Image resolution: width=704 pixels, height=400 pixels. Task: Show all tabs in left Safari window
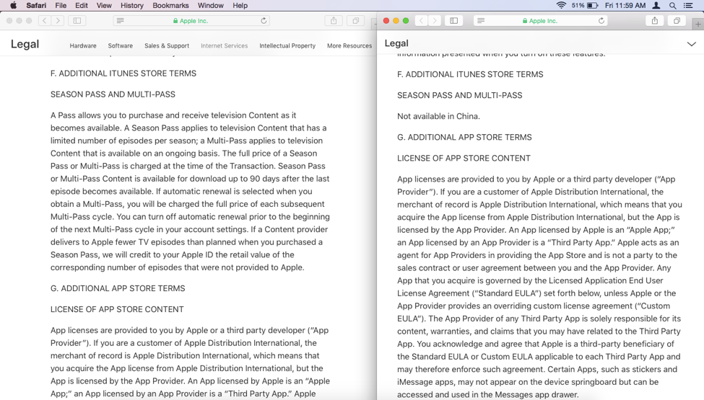click(x=355, y=21)
